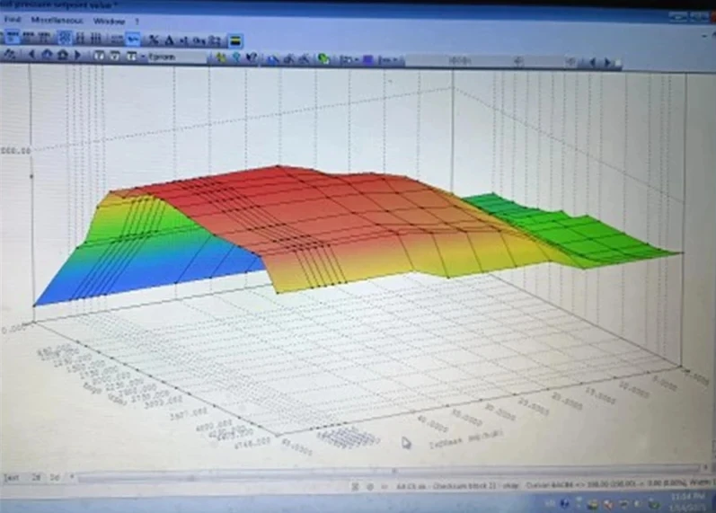Click the right triangle in the right toolbar group
Viewport: 716px width, 513px height.
(607, 62)
